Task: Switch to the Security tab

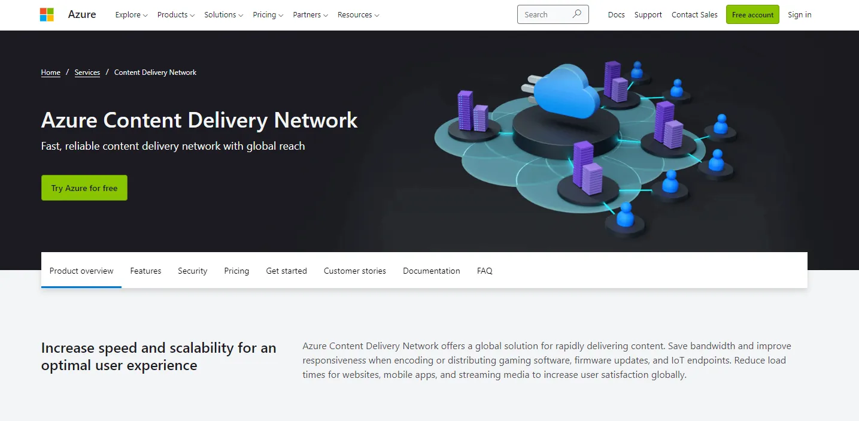Action: (x=192, y=271)
